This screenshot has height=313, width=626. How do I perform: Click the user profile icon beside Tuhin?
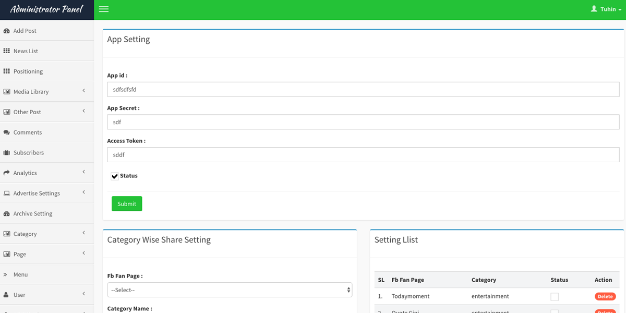point(594,9)
